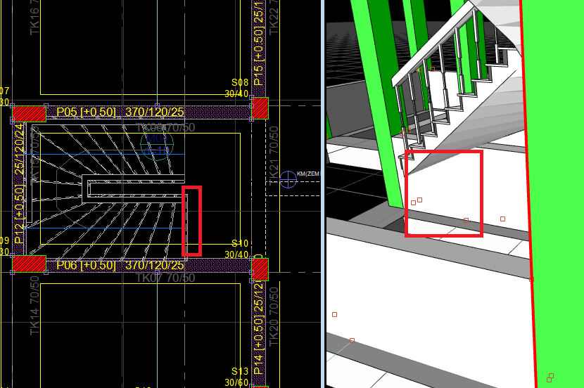The image size is (584, 388).
Task: Select the red hatched column left of P05
Action: (30, 113)
